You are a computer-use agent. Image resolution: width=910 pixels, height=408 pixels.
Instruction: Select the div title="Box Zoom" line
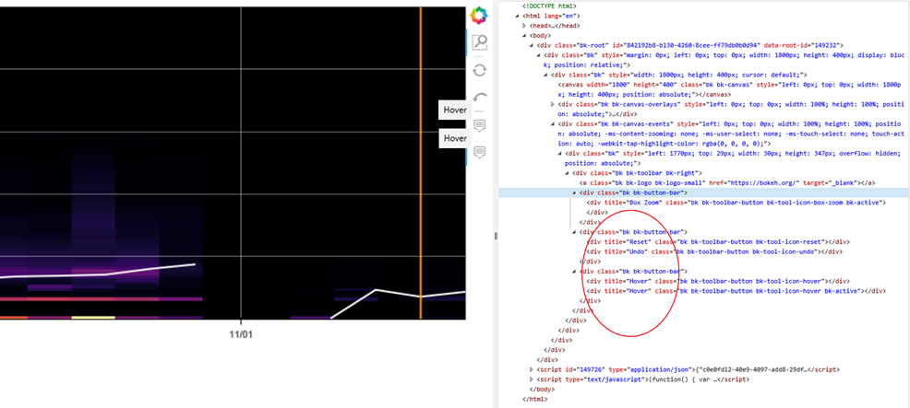point(736,203)
